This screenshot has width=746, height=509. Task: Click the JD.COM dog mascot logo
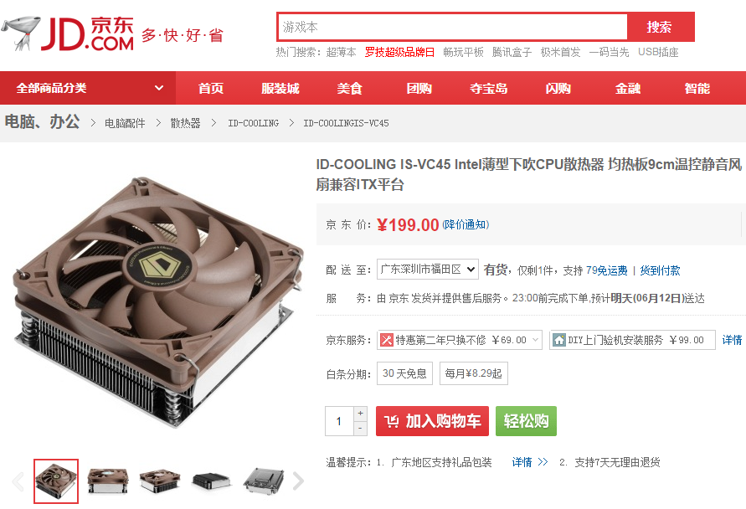pos(21,33)
